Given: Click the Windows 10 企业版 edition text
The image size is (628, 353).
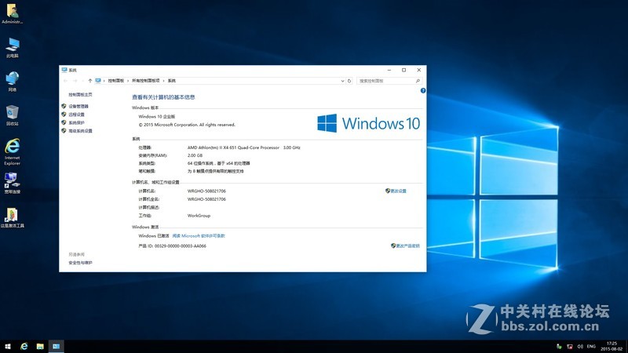Looking at the screenshot, I should 156,117.
